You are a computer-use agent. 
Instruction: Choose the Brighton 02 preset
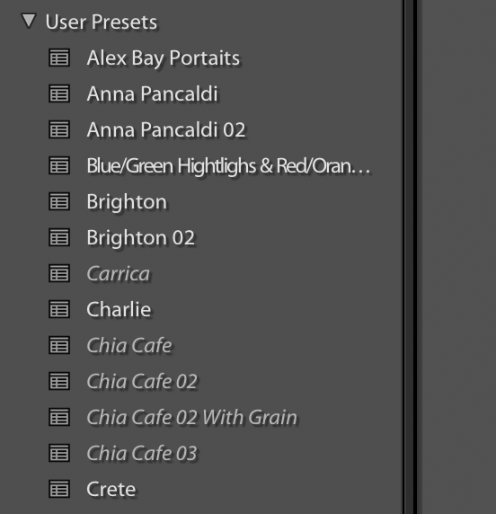click(141, 237)
